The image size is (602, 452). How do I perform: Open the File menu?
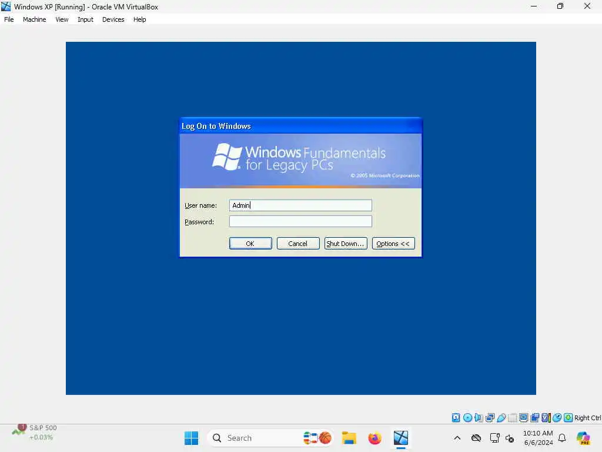(x=9, y=19)
